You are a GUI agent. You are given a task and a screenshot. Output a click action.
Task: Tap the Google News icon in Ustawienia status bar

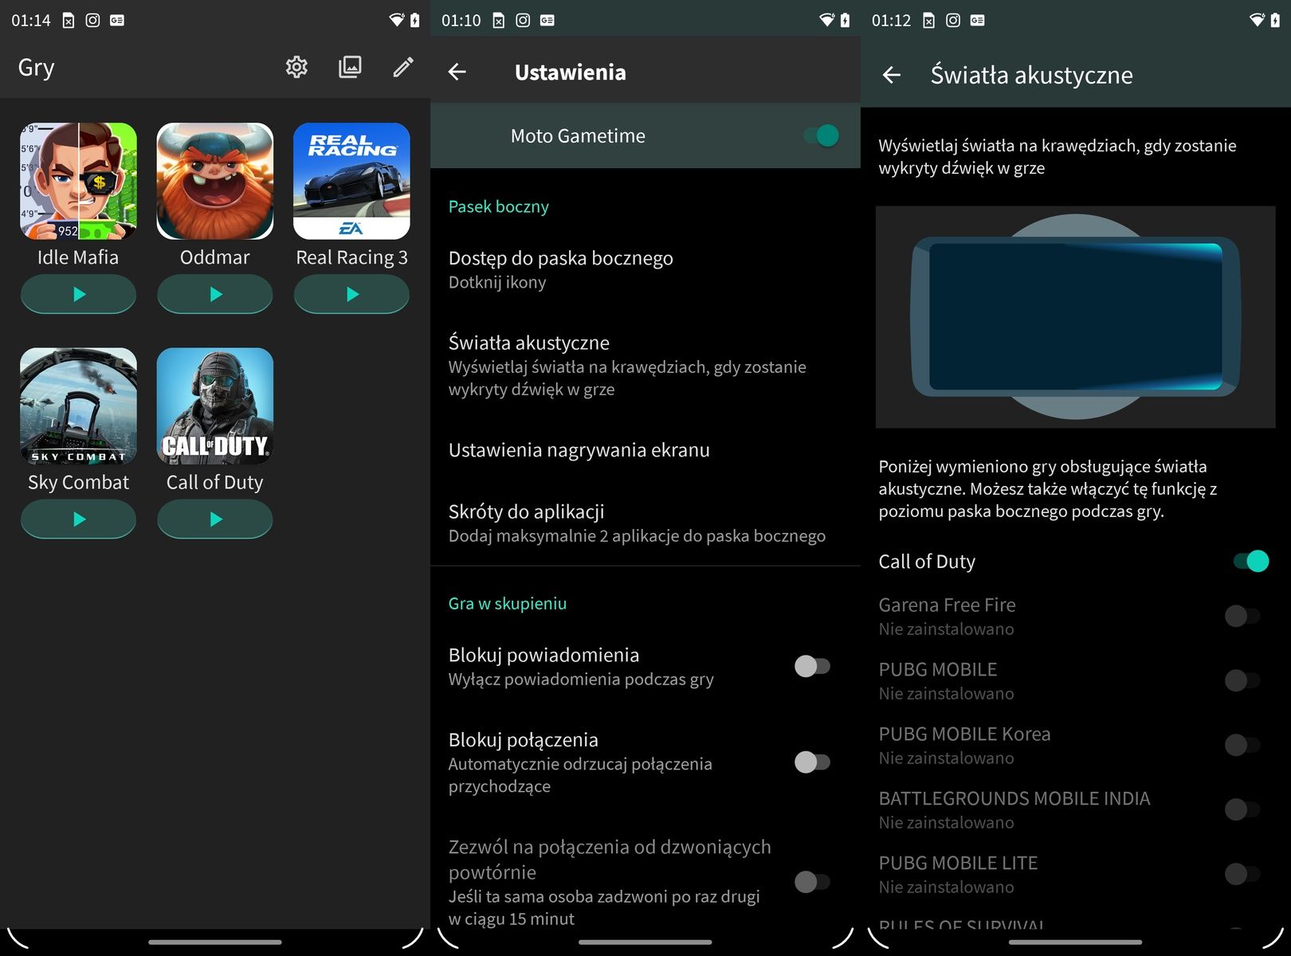point(547,21)
